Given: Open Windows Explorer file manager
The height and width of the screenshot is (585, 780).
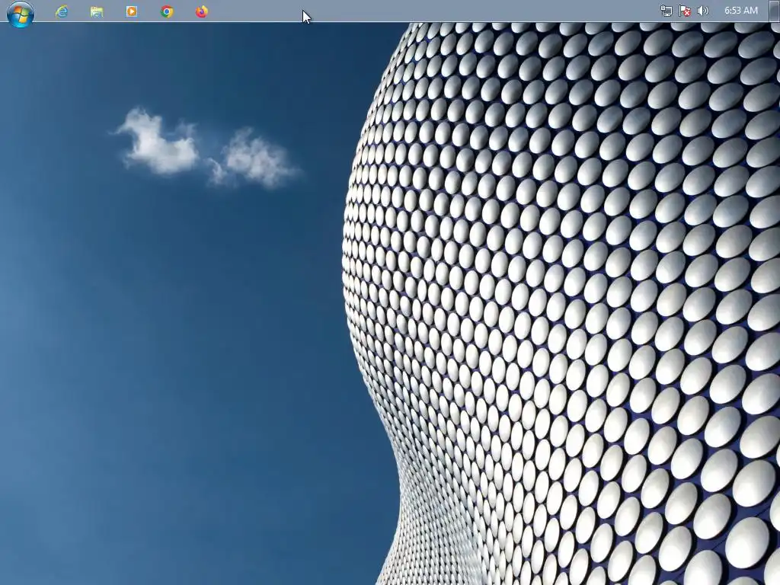Looking at the screenshot, I should click(x=97, y=11).
